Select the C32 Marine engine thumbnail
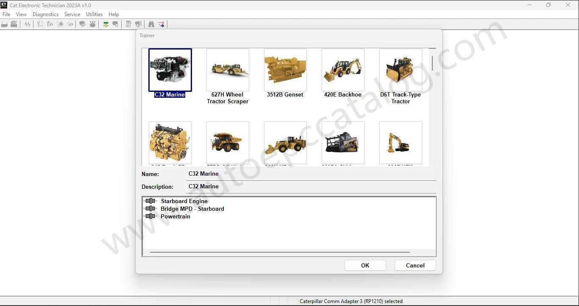This screenshot has width=579, height=306. pos(170,70)
